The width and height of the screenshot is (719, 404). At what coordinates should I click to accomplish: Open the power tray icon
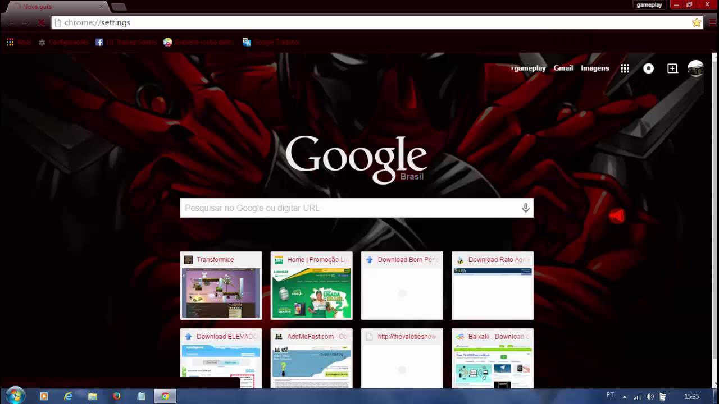663,397
